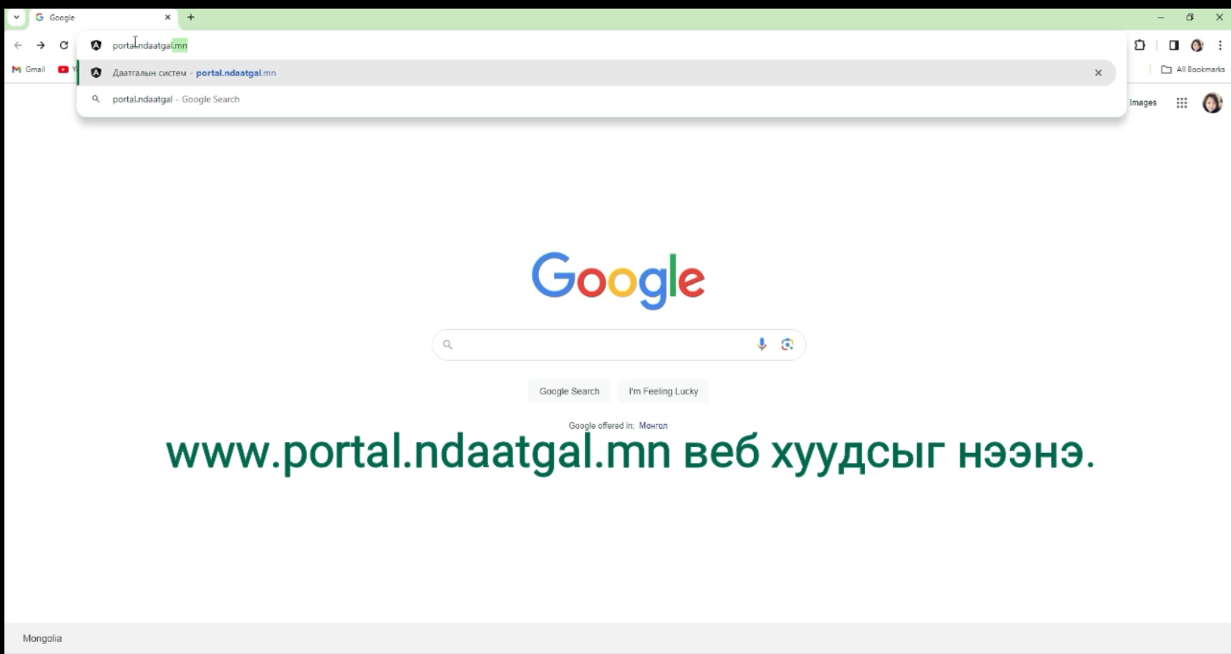Search by image with the Lens icon
1231x654 pixels.
(787, 345)
